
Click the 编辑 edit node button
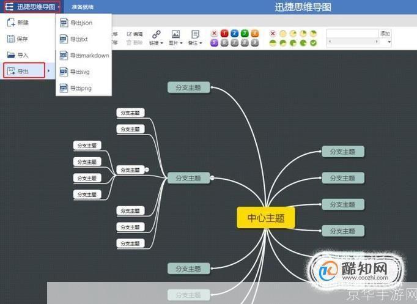[135, 34]
